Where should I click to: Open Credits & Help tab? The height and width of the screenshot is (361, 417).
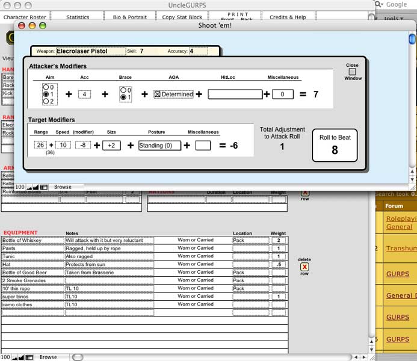click(288, 17)
